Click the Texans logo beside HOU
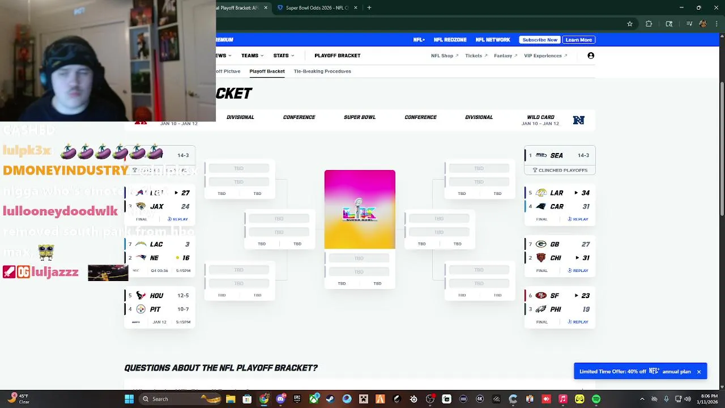Image resolution: width=725 pixels, height=408 pixels. (140, 295)
